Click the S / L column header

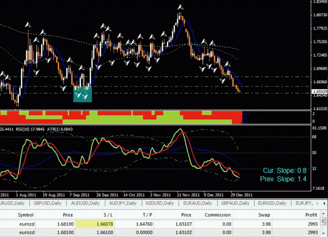[108, 215]
